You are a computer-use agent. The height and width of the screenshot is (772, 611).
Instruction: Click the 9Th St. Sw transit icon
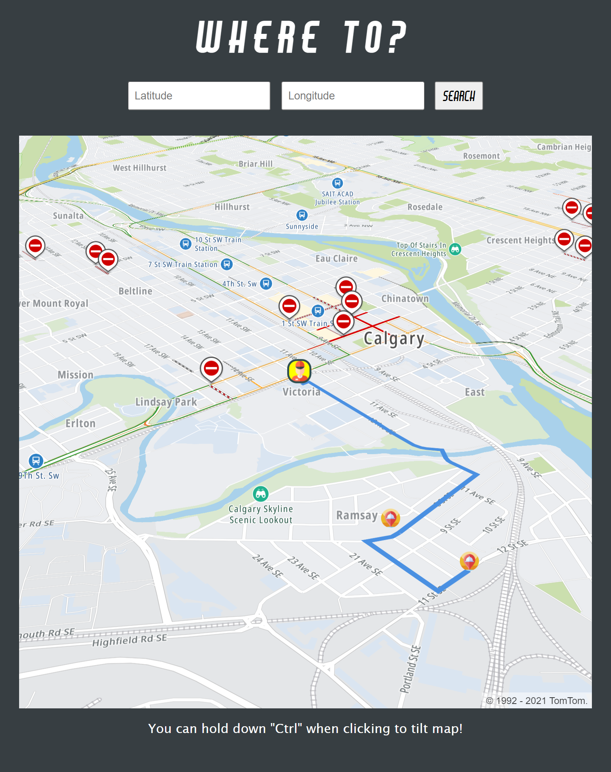pyautogui.click(x=36, y=461)
